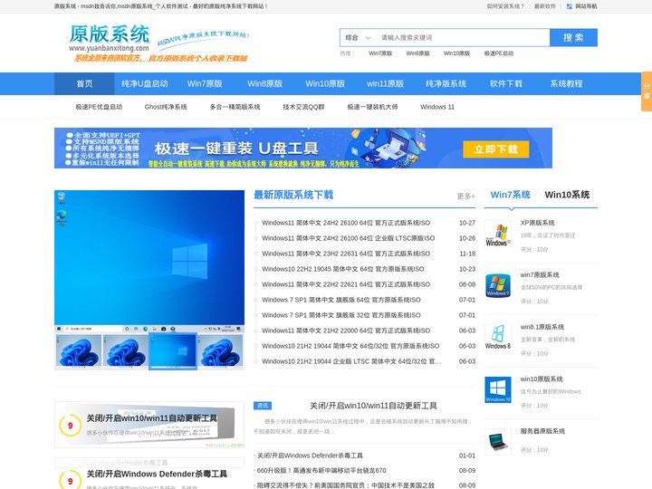Open Windows10 22H2 19045 官方原版系统ISO
The height and width of the screenshot is (489, 652).
point(343,269)
